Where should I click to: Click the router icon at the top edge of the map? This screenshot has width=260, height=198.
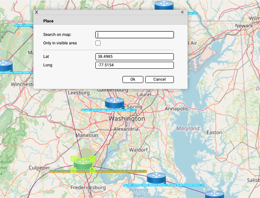(x=164, y=5)
